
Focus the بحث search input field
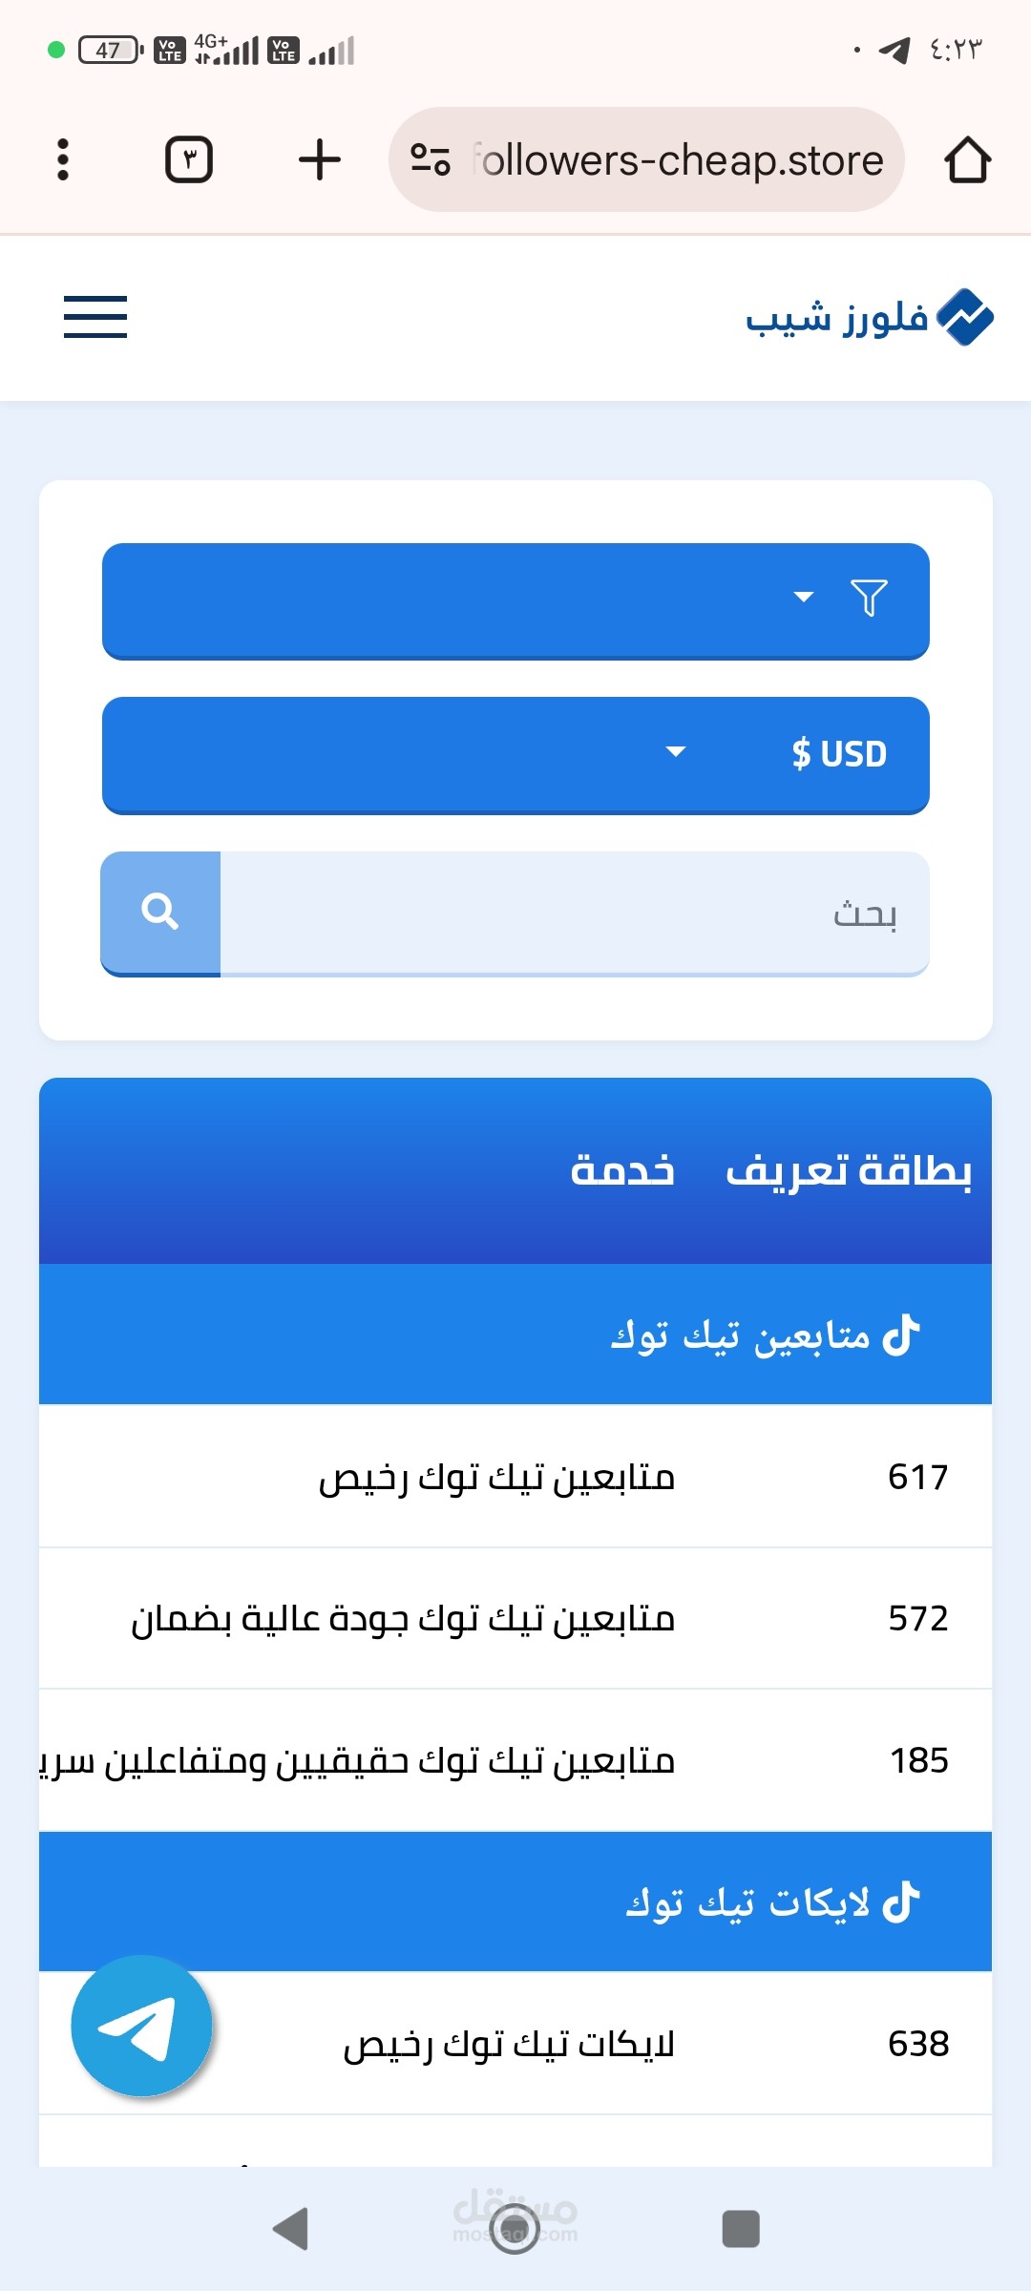click(573, 914)
